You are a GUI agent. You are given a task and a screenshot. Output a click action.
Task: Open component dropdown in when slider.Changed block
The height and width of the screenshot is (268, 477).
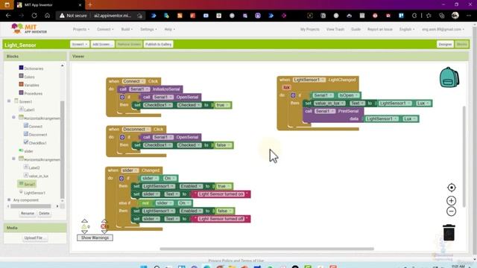[x=130, y=170]
